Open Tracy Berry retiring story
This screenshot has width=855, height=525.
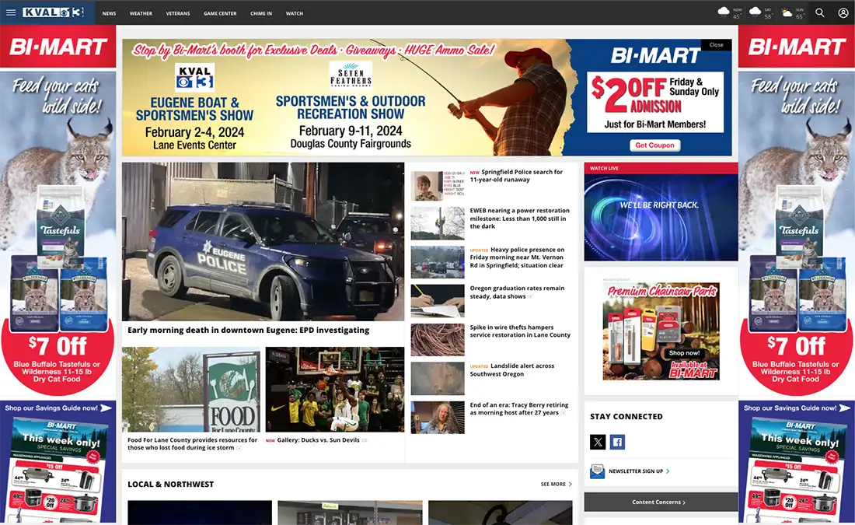(519, 409)
